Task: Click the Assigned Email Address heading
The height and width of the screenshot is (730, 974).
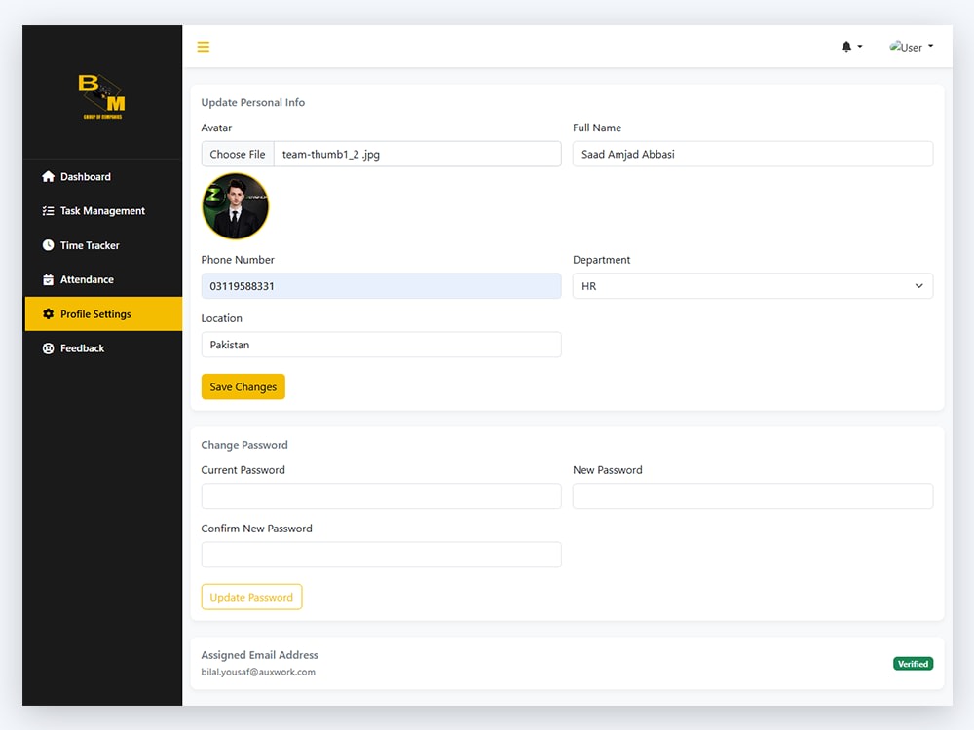Action: click(x=259, y=655)
